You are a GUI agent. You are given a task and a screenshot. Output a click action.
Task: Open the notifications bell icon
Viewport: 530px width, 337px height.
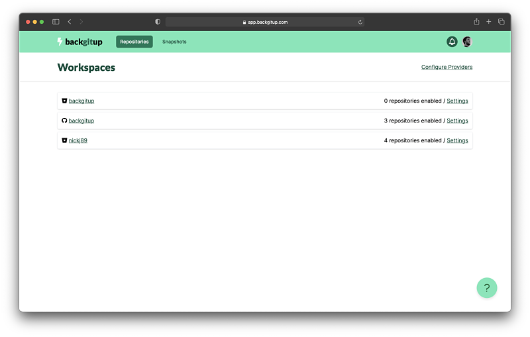tap(452, 42)
